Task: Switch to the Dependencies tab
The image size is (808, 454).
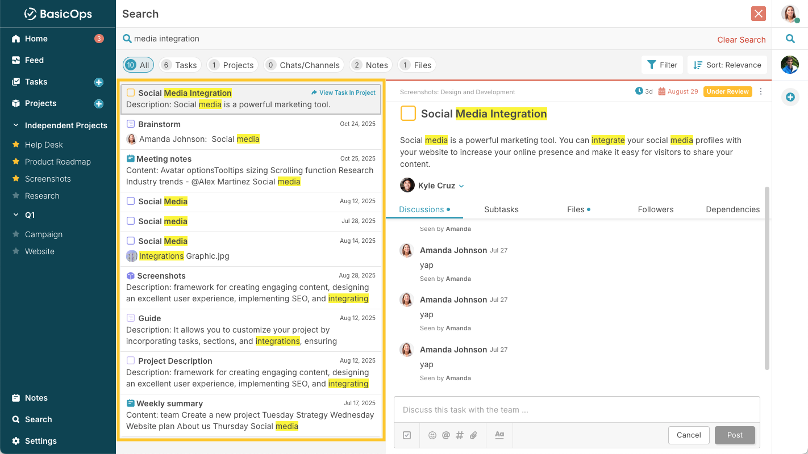Action: point(732,209)
